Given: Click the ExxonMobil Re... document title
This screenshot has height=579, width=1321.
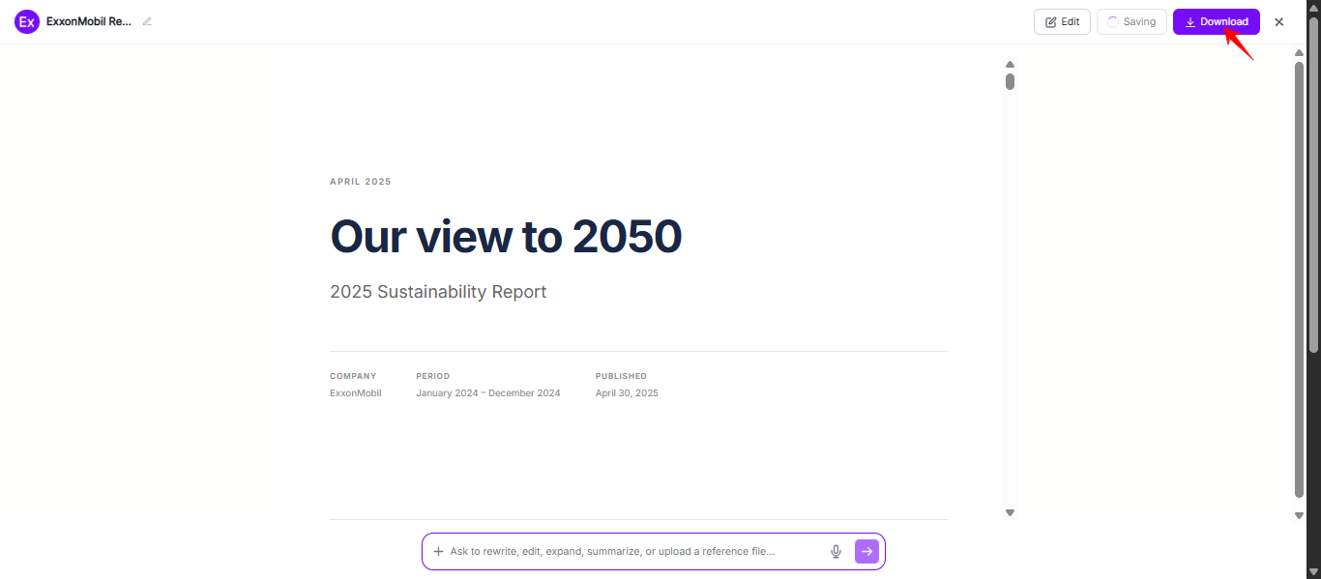Looking at the screenshot, I should [x=89, y=21].
